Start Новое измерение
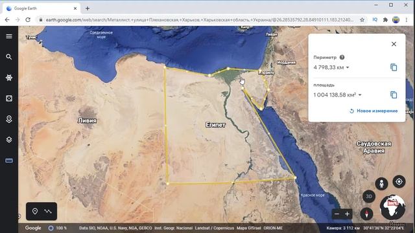 click(373, 111)
